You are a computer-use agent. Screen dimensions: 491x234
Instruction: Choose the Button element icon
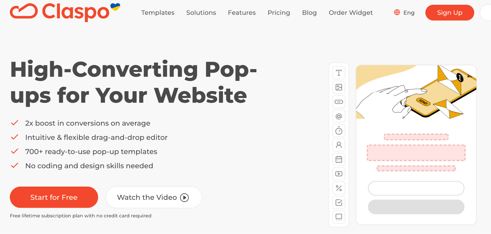point(339,102)
